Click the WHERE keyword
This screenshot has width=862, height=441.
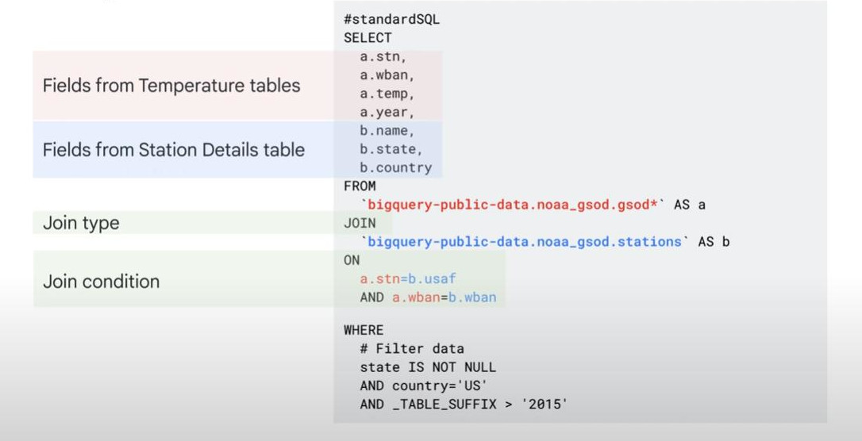click(364, 330)
